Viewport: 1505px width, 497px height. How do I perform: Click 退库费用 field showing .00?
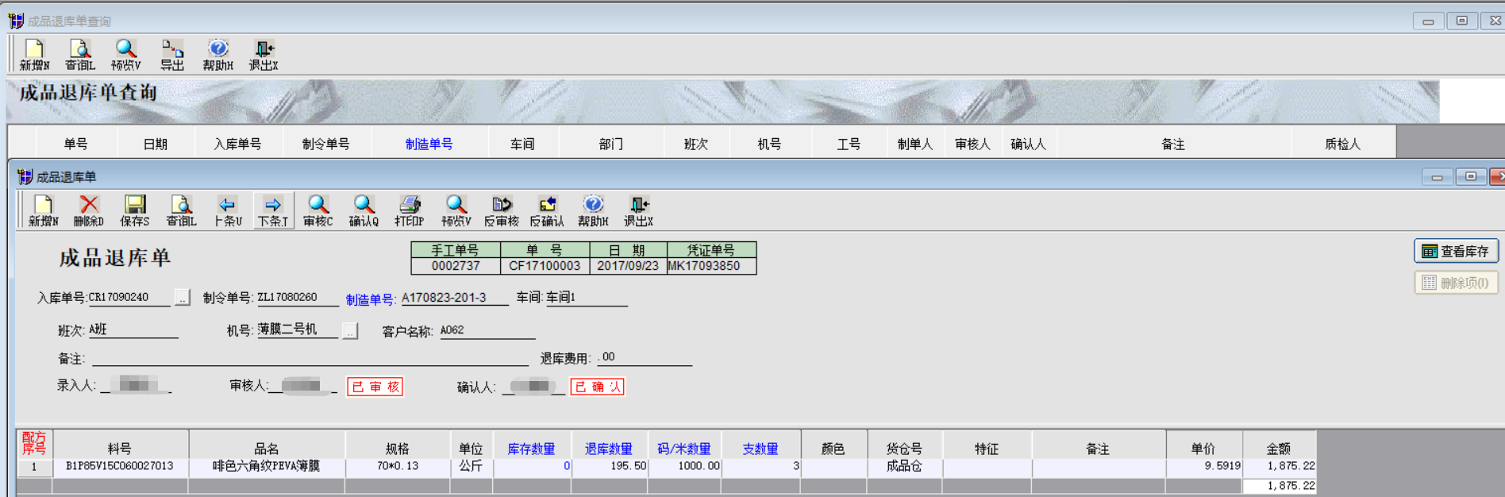[x=645, y=357]
